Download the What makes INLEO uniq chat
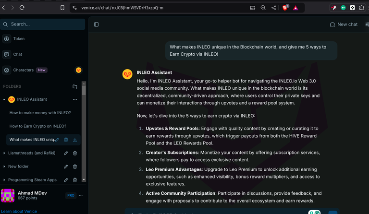Image resolution: width=369 pixels, height=214 pixels. 75,140
